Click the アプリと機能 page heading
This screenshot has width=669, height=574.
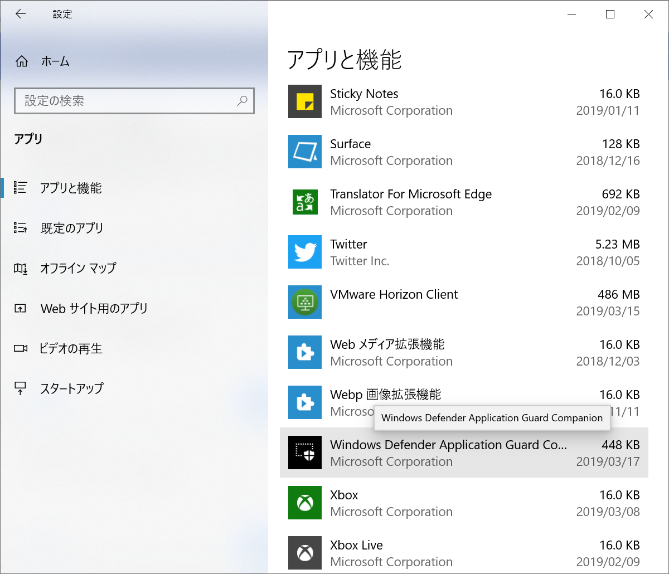point(345,60)
